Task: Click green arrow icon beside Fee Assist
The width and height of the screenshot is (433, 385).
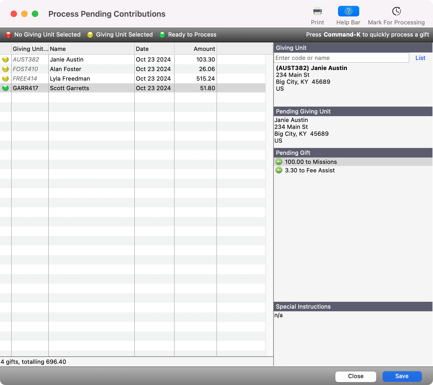Action: 279,170
